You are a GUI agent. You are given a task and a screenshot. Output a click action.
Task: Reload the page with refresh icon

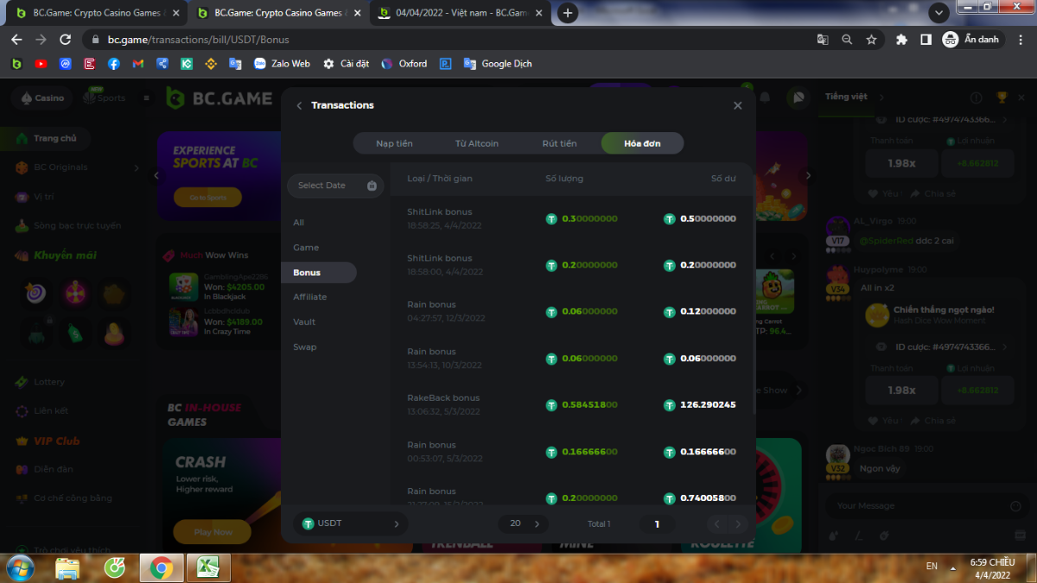pyautogui.click(x=65, y=40)
